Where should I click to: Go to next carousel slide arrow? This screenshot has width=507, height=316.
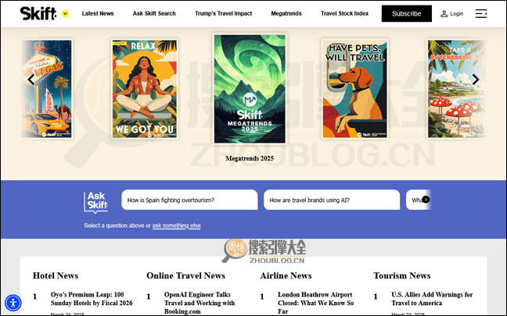coord(476,80)
